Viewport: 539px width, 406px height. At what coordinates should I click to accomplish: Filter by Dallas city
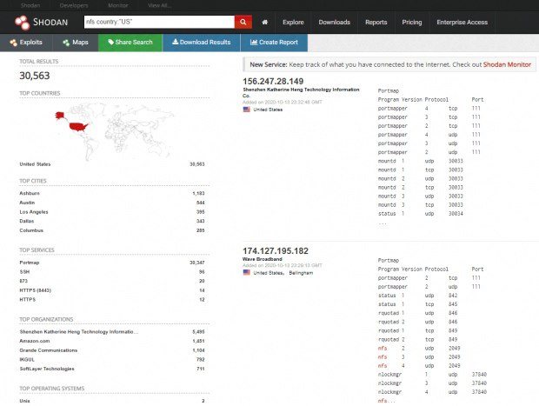pyautogui.click(x=27, y=221)
